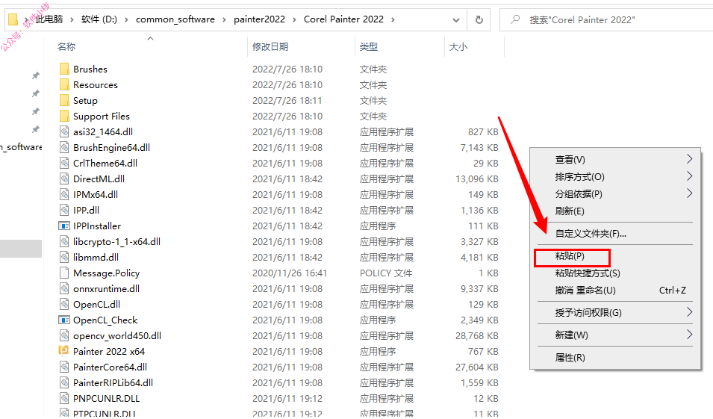Choose 自定义文件夹(F)... from context menu
Image resolution: width=713 pixels, height=419 pixels.
pyautogui.click(x=614, y=234)
